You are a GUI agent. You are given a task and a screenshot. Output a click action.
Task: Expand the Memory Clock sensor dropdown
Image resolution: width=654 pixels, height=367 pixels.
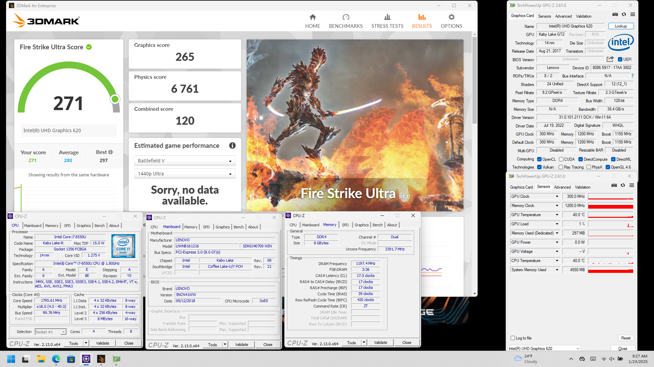point(557,206)
